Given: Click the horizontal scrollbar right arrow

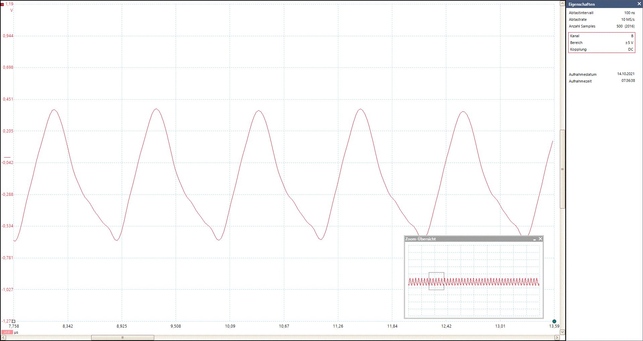Looking at the screenshot, I should pos(557,338).
